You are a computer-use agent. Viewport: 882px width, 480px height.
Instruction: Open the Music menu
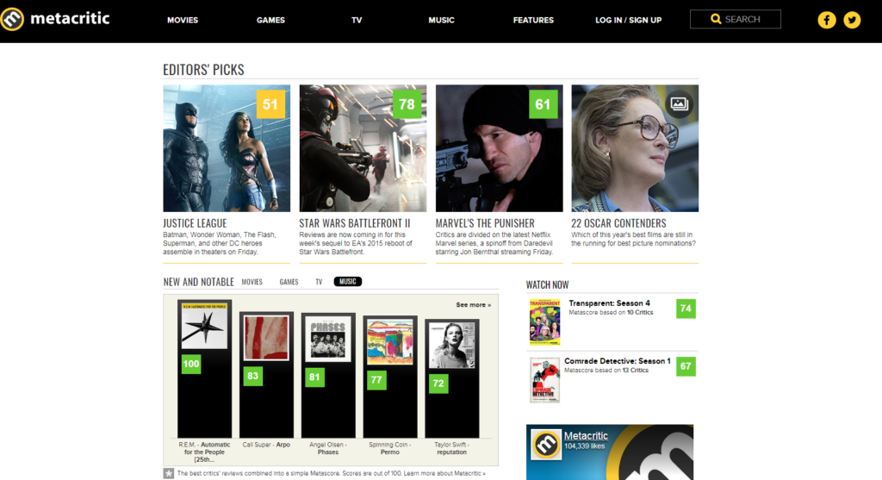coord(441,20)
